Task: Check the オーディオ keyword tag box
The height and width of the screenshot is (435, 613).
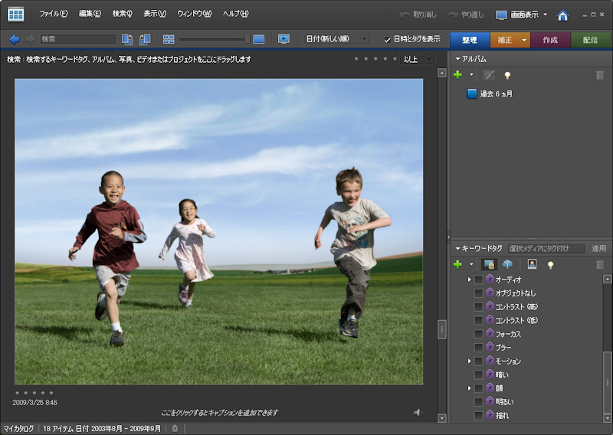Action: point(478,280)
